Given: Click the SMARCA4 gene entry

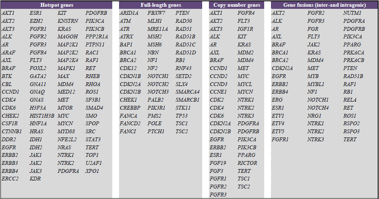Looking at the screenshot, I should (187, 92).
